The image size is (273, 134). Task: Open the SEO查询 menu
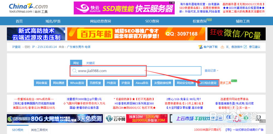[x=152, y=21]
